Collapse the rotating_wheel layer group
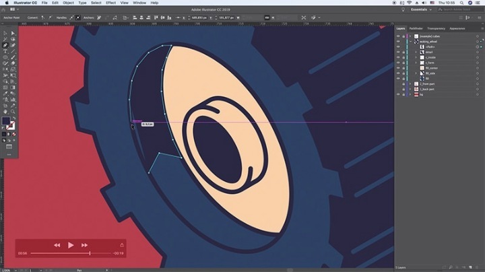Image resolution: width=485 pixels, height=272 pixels. point(410,41)
